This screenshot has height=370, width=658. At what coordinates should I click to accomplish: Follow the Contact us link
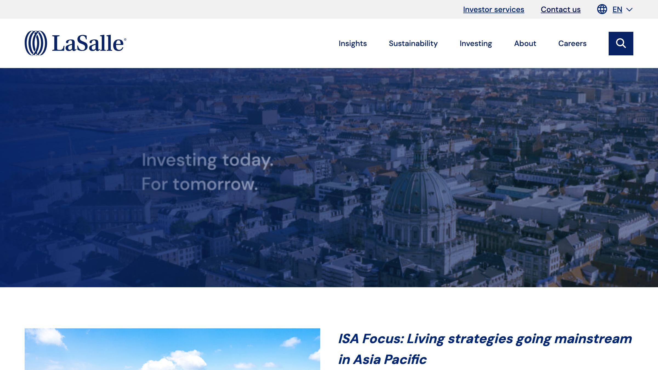tap(560, 9)
